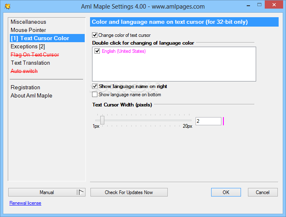Close the Aml Maple Settings window
Image resolution: width=286 pixels, height=217 pixels.
[274, 5]
